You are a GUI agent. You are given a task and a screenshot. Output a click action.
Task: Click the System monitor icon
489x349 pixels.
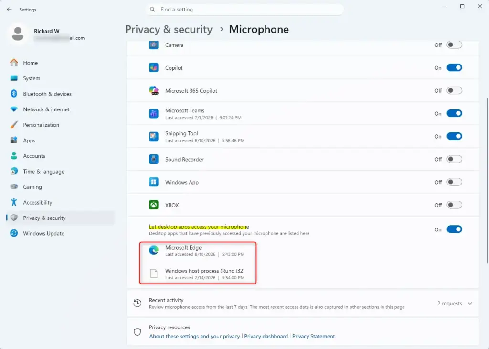point(14,78)
